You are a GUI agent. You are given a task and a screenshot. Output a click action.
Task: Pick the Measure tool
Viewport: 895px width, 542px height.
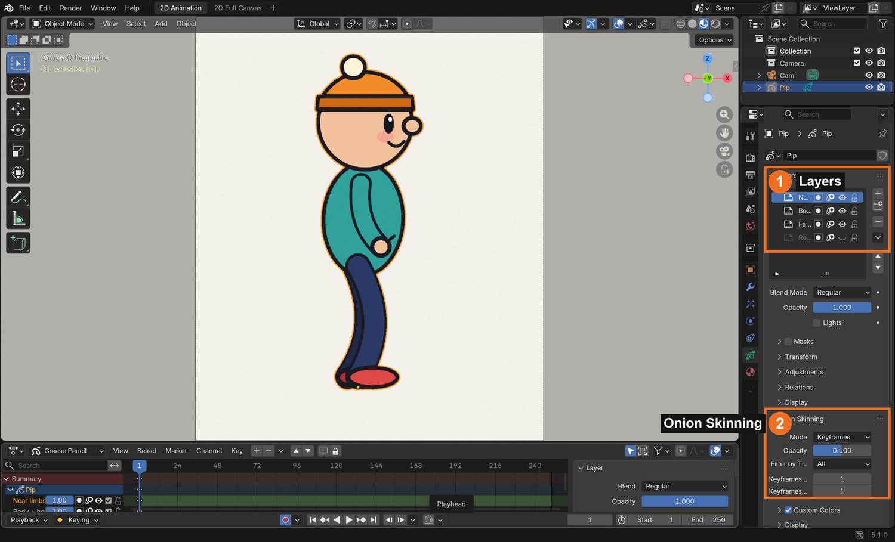pyautogui.click(x=18, y=219)
